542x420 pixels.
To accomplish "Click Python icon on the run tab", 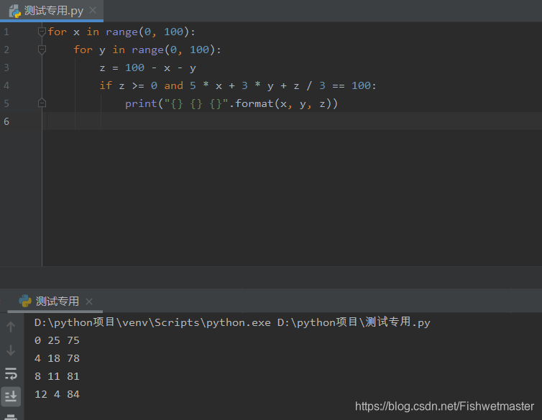I will 25,301.
